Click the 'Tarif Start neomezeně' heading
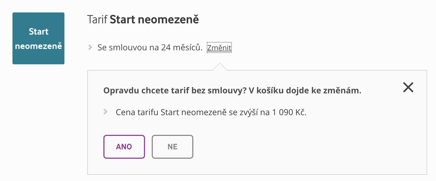 143,19
